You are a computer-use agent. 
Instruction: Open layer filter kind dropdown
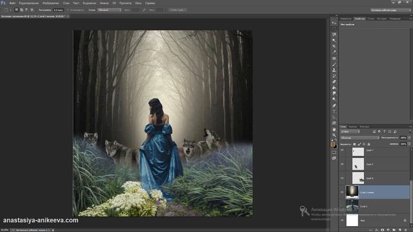pos(350,131)
